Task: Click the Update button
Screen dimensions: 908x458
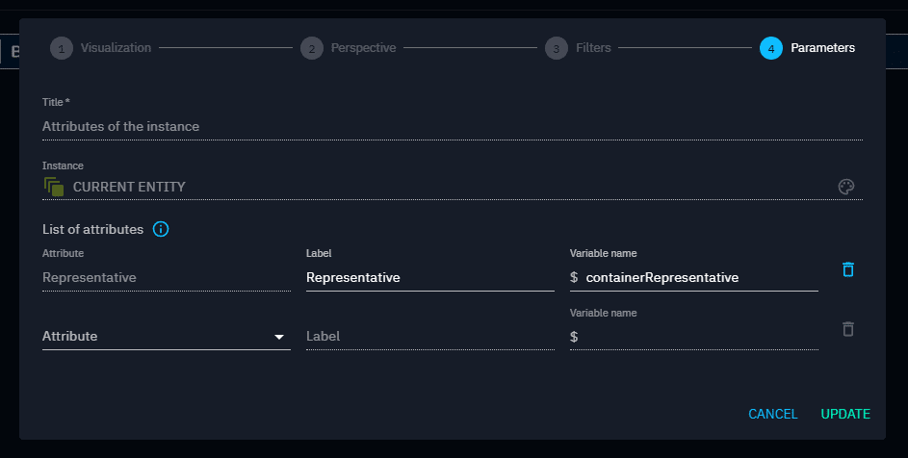Action: (845, 414)
